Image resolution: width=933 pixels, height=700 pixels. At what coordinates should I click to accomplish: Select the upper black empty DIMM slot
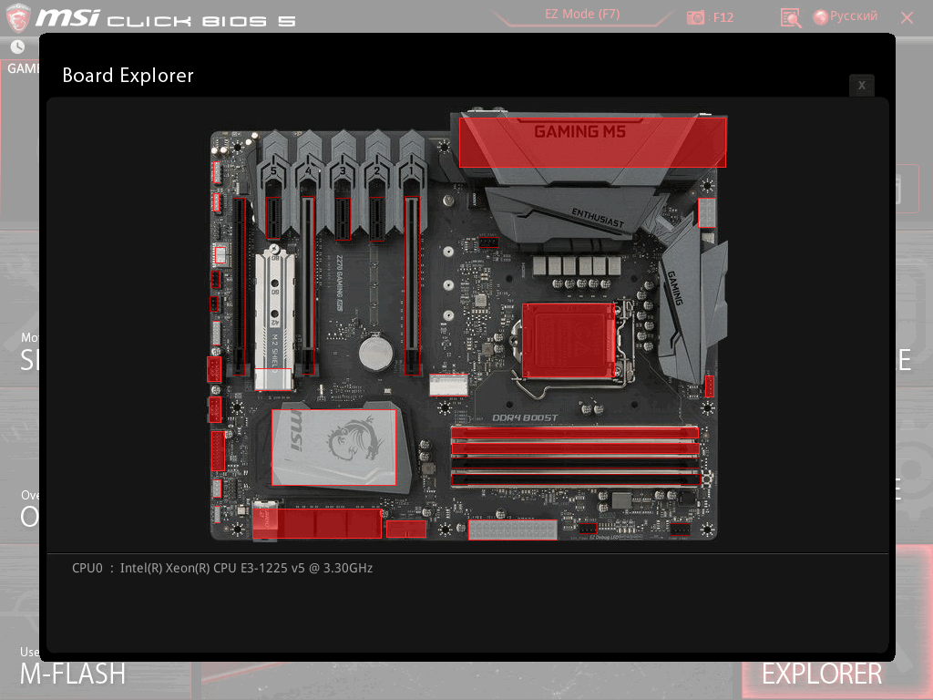pos(575,464)
